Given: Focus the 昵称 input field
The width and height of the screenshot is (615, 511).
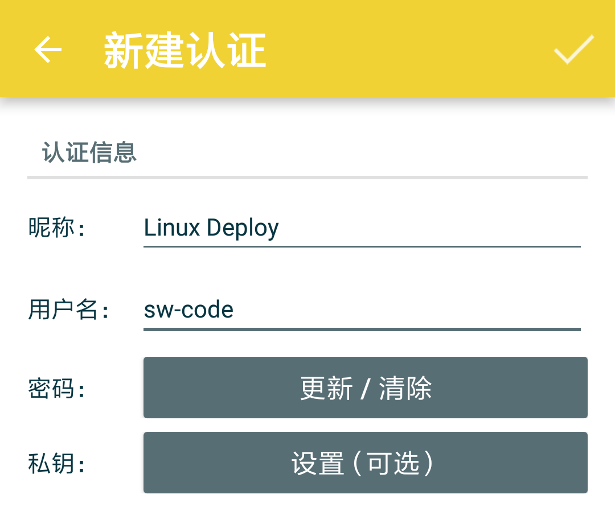Looking at the screenshot, I should click(x=362, y=228).
